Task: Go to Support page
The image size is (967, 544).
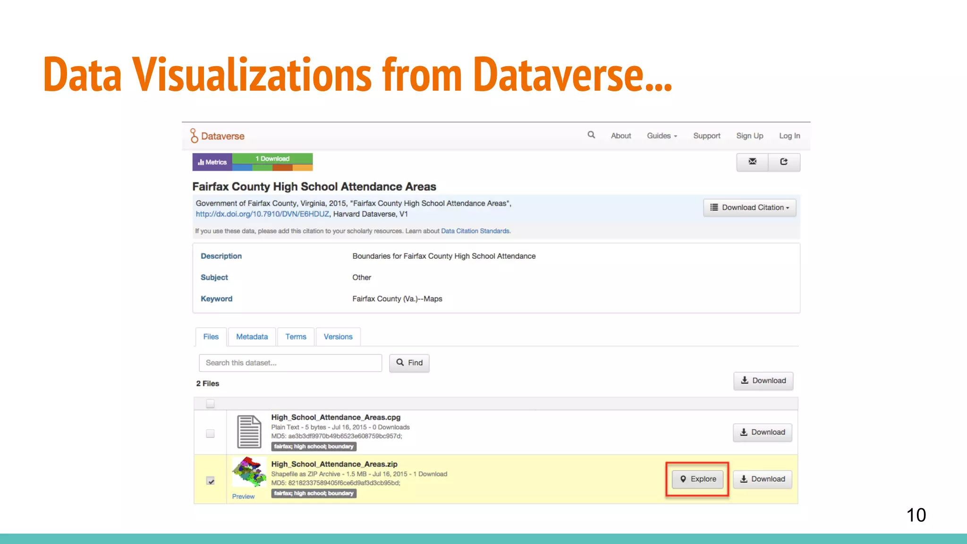Action: coord(706,136)
